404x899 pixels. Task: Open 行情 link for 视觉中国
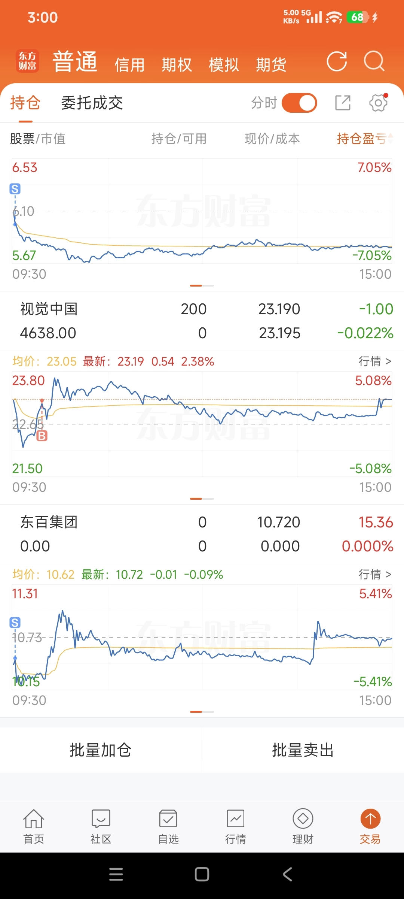pyautogui.click(x=375, y=361)
